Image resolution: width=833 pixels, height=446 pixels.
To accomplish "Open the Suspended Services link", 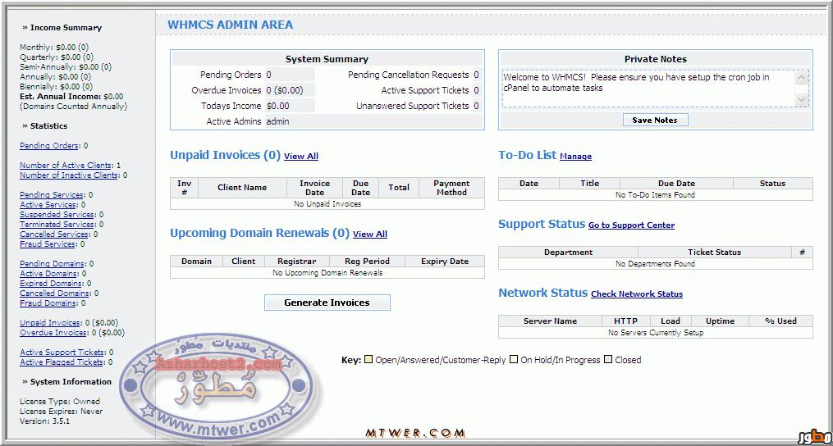I will click(x=57, y=215).
